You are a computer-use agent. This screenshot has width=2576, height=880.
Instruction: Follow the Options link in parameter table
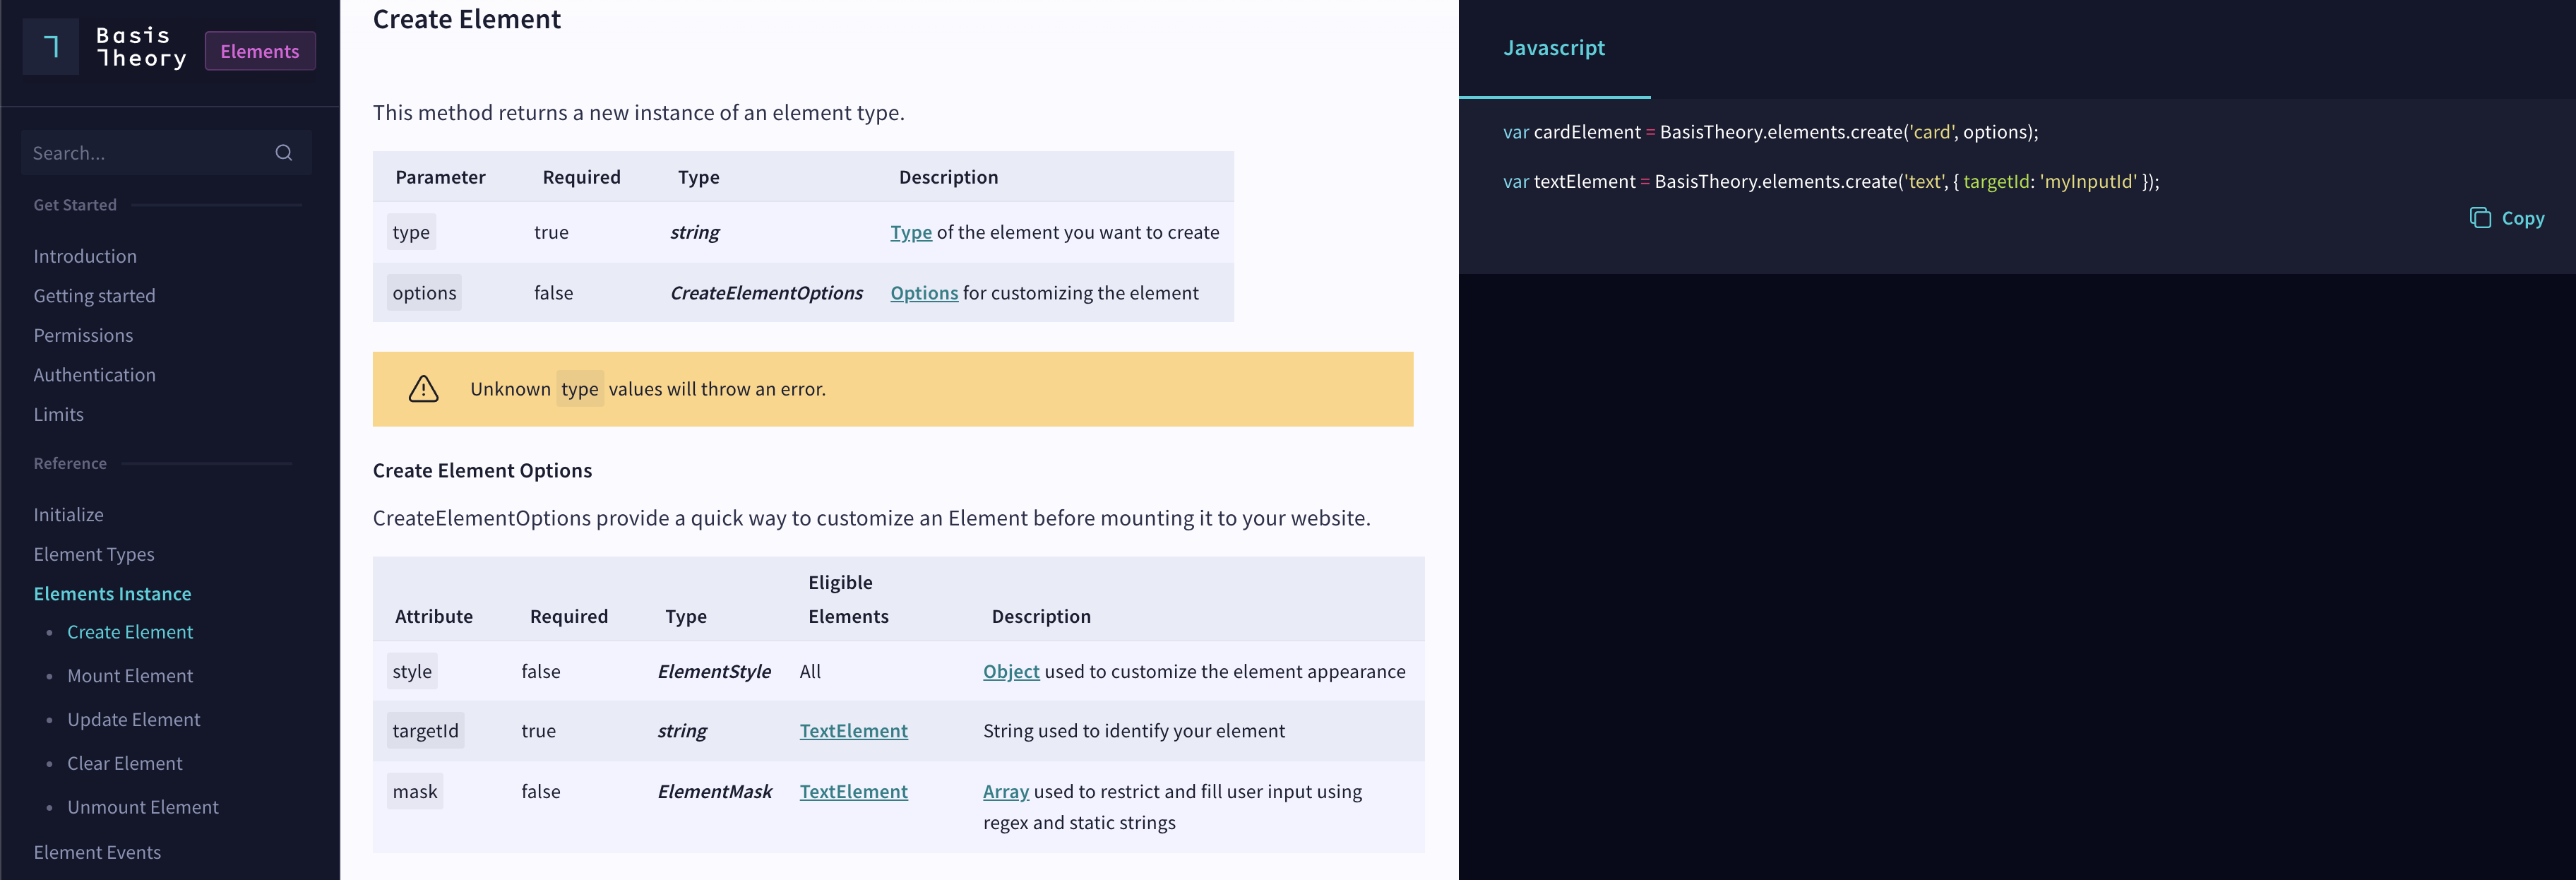[x=924, y=293]
